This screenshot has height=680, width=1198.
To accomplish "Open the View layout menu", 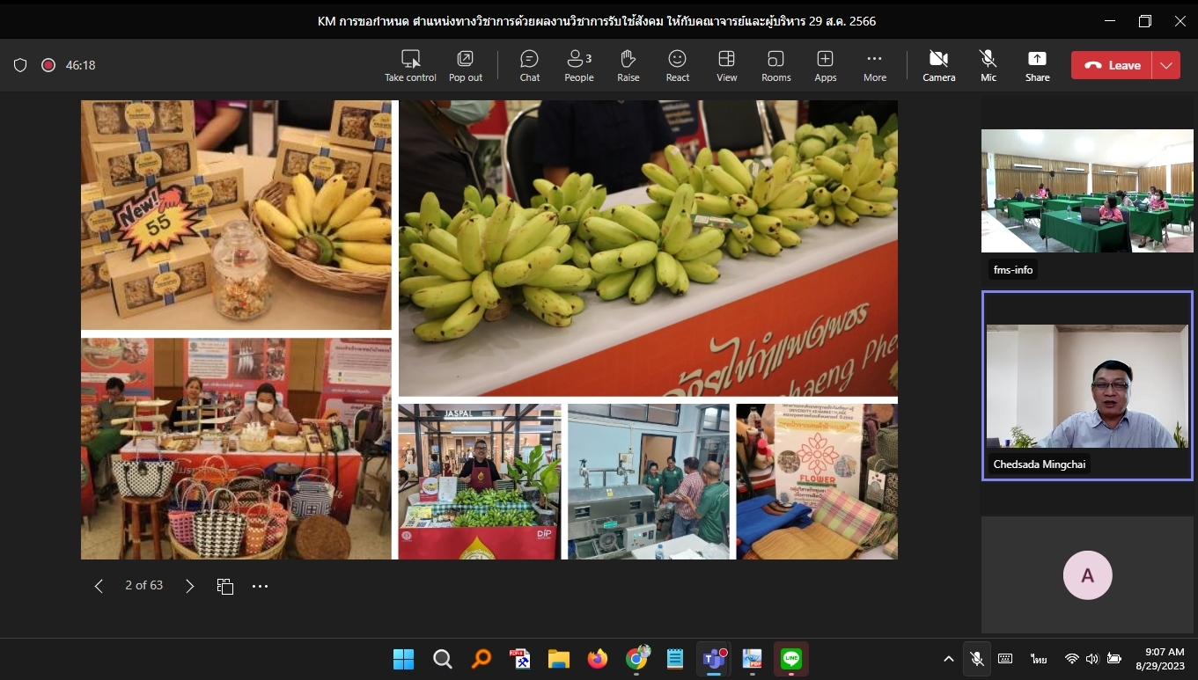I will click(726, 65).
